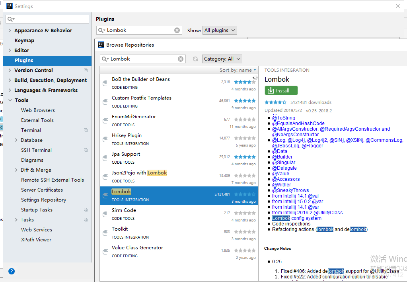Click the plugin icon for Json2Pojo with Lombok
The image size is (407, 282).
[105, 177]
